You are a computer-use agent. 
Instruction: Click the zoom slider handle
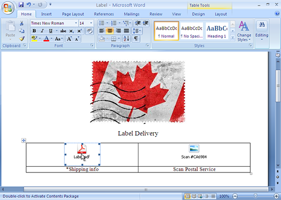(256, 196)
